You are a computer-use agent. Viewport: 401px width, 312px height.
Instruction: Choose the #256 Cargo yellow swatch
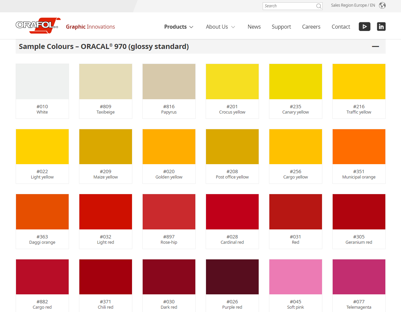pos(296,156)
